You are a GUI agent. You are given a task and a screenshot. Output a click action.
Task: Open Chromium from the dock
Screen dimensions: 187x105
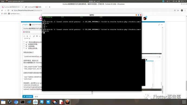pos(16,102)
